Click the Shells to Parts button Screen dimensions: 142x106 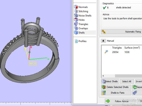coord(116,93)
